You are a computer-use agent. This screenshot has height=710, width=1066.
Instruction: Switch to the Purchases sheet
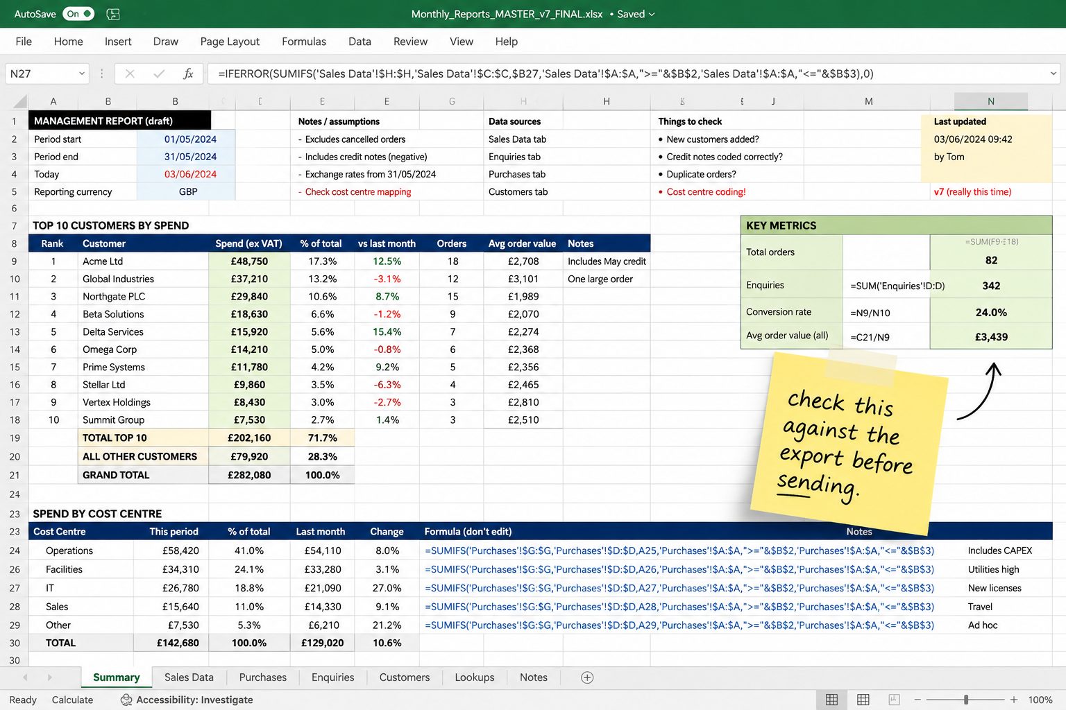coord(262,677)
